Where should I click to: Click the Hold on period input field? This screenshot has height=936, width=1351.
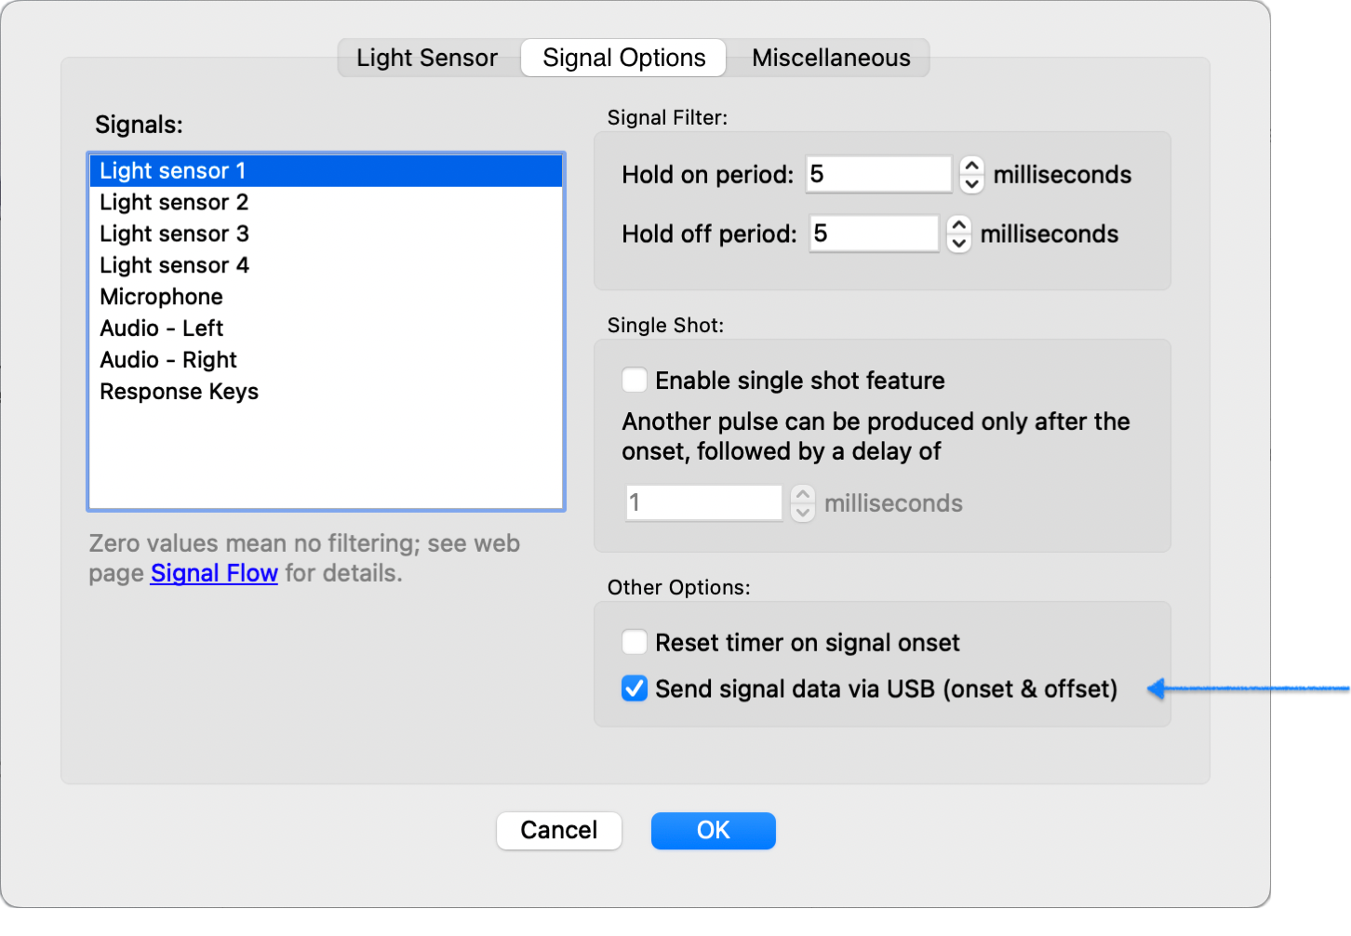pos(877,175)
